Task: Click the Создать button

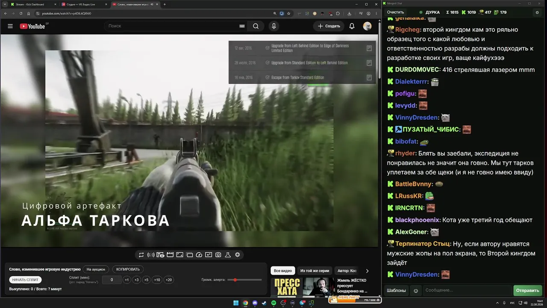Action: [x=329, y=26]
